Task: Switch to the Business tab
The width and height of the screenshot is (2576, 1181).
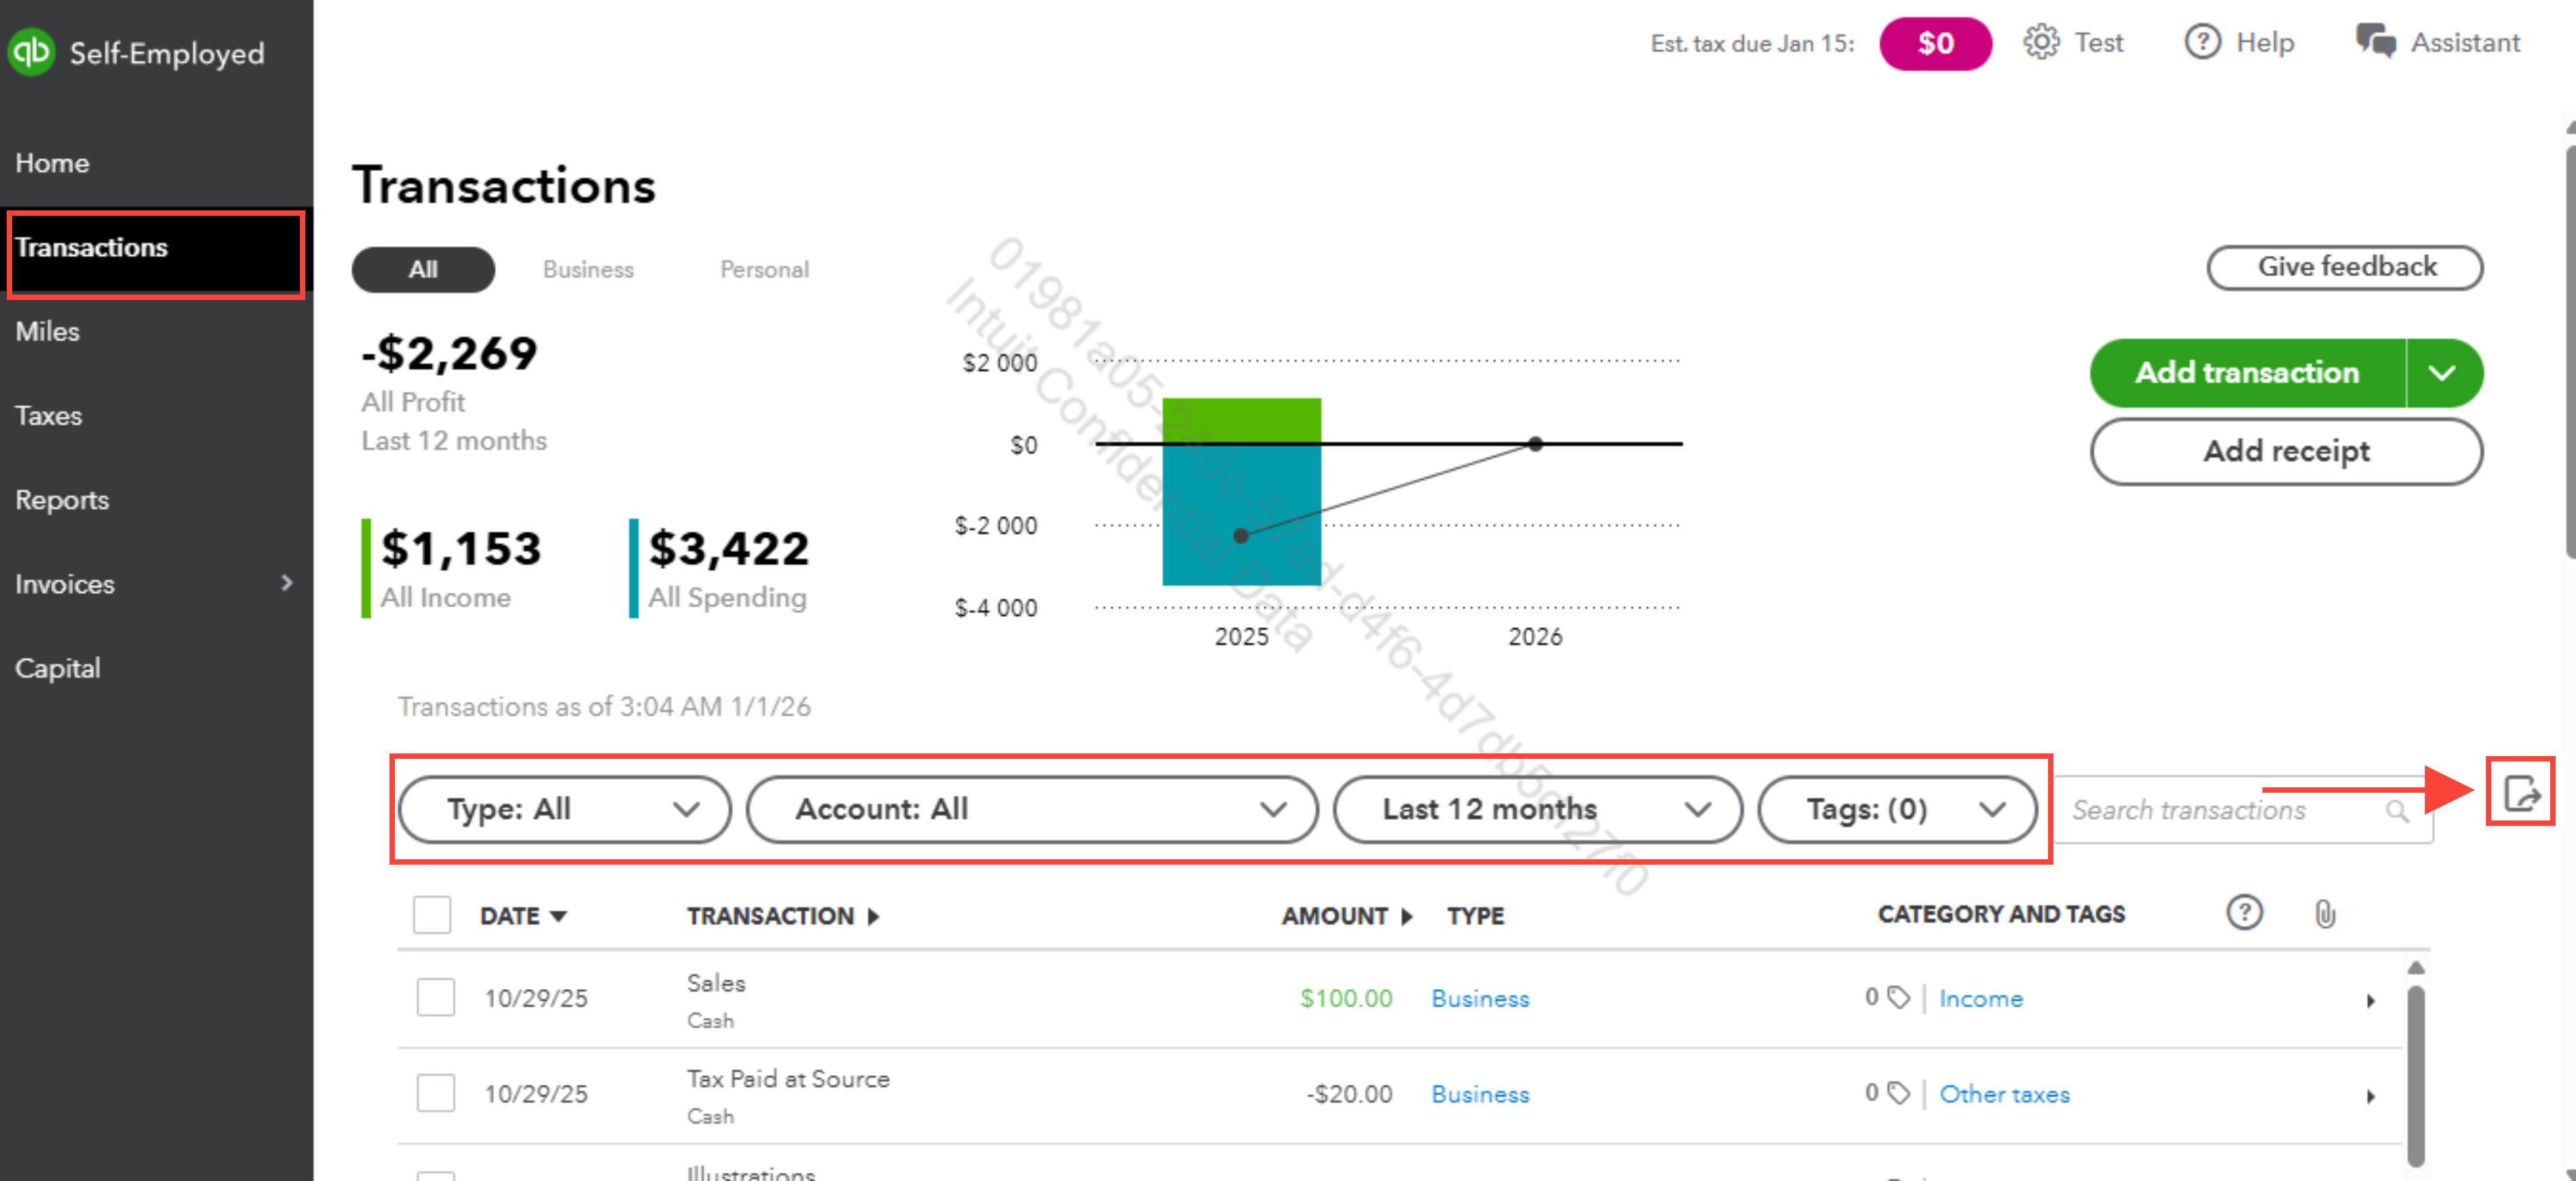Action: tap(588, 270)
